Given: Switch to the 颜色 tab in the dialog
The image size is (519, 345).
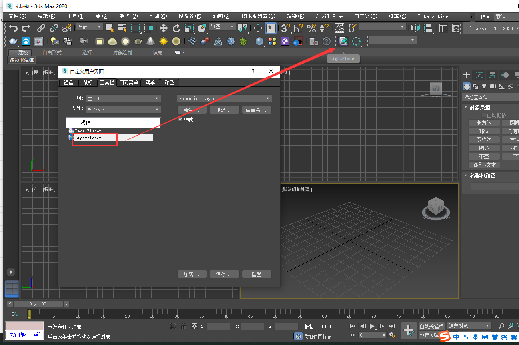Looking at the screenshot, I should coord(169,83).
